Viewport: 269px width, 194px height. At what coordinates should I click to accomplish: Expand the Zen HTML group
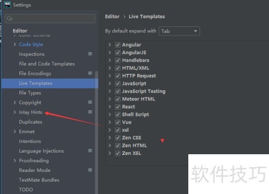[x=110, y=146]
